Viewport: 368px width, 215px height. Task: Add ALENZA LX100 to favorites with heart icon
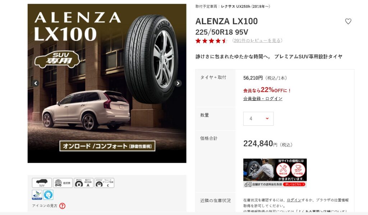[348, 21]
